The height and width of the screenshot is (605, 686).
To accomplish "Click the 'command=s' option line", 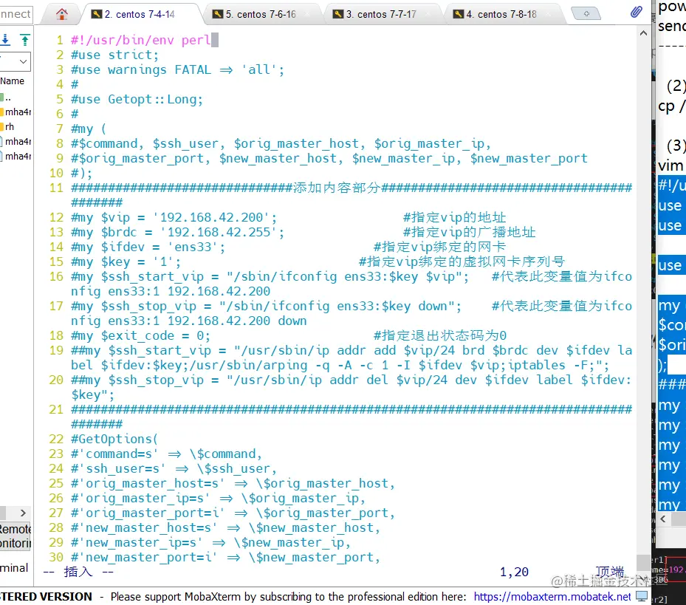I will [166, 454].
